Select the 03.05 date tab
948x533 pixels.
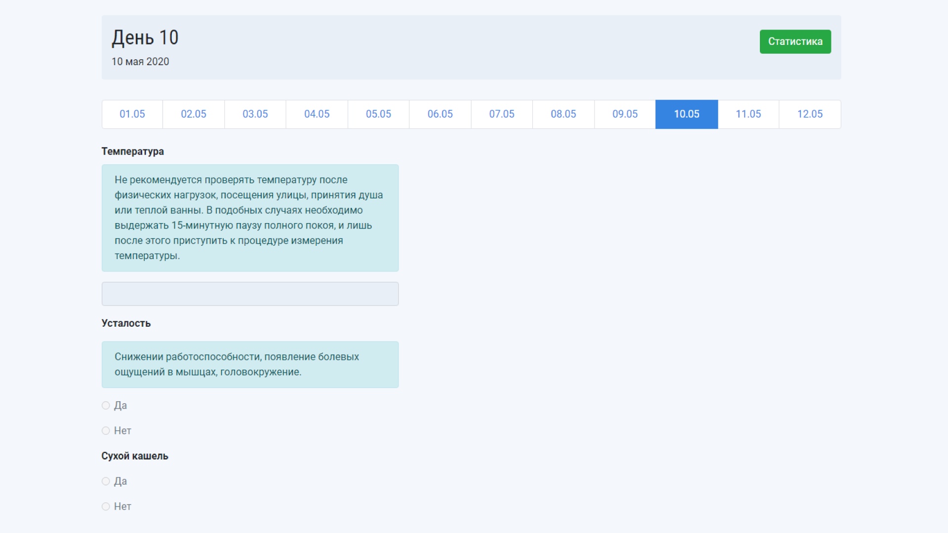click(255, 114)
